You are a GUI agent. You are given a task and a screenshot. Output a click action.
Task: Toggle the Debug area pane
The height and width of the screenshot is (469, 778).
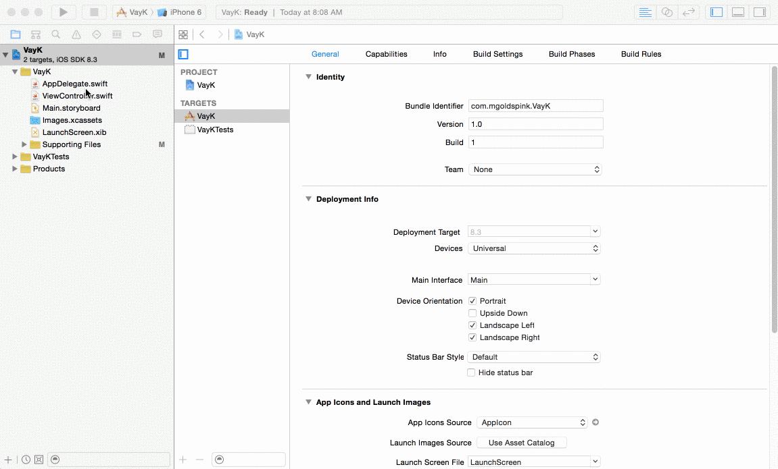coord(738,12)
